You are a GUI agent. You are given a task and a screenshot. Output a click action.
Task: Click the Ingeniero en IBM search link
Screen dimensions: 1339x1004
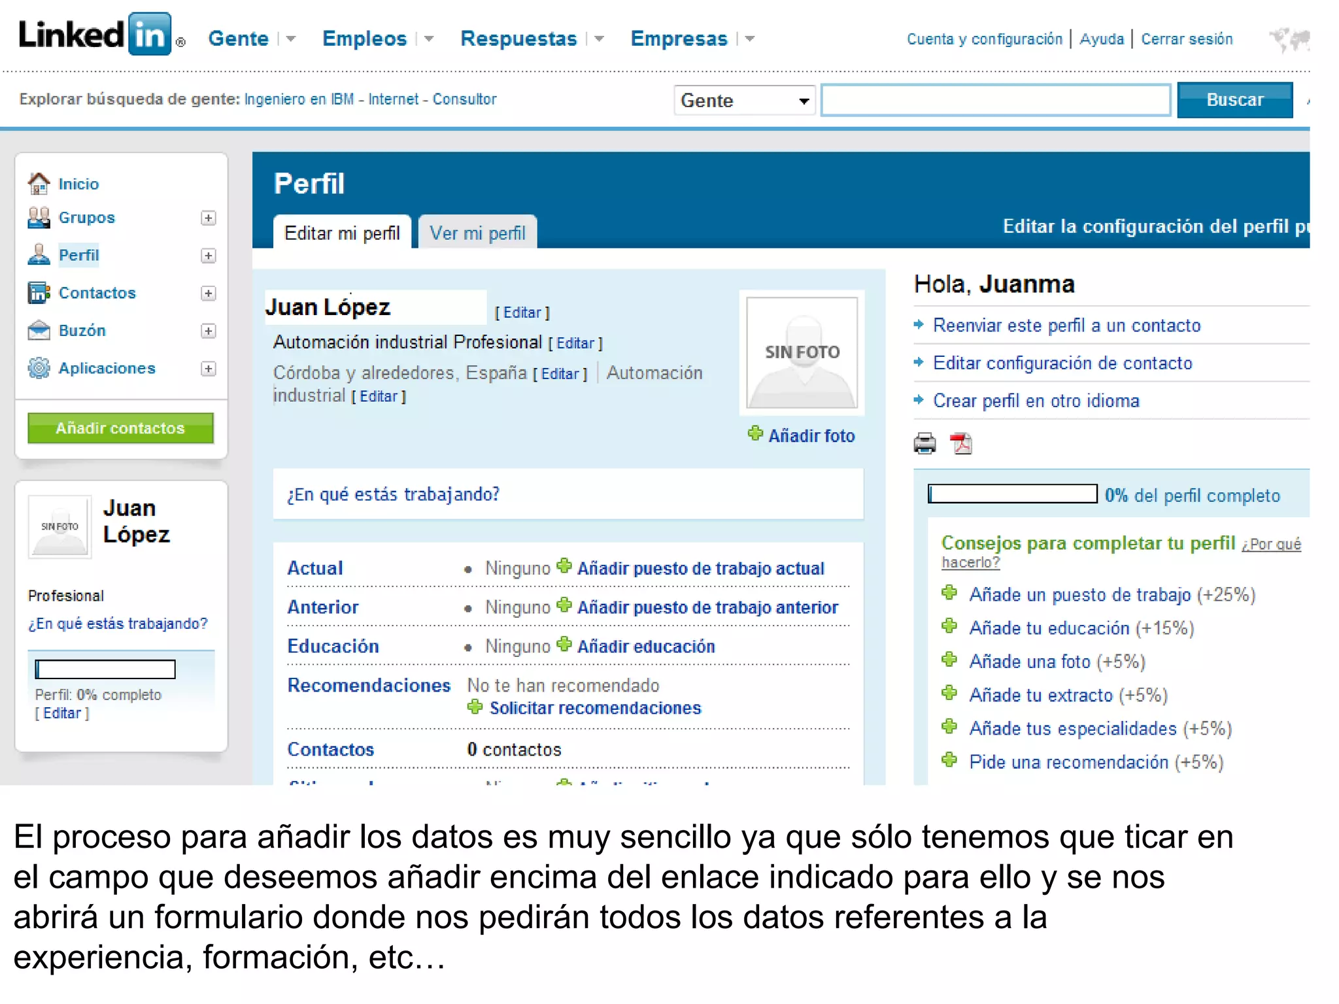(299, 99)
